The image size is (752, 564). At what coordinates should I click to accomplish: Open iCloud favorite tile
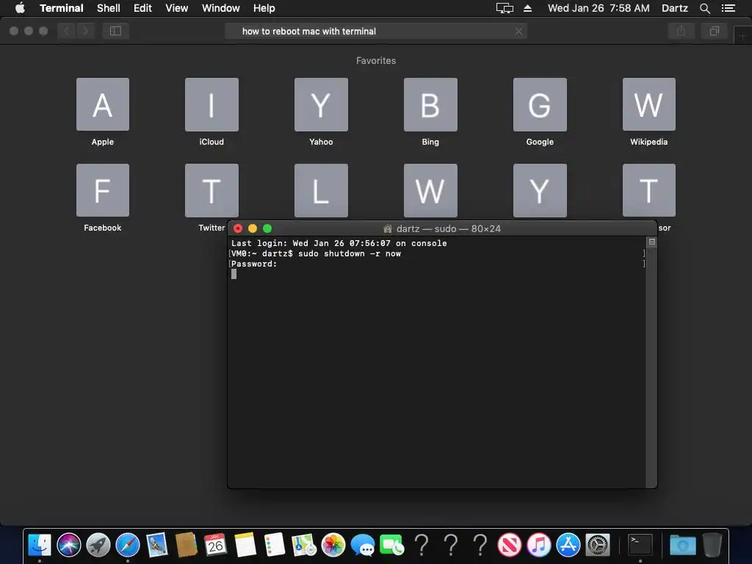coord(211,104)
